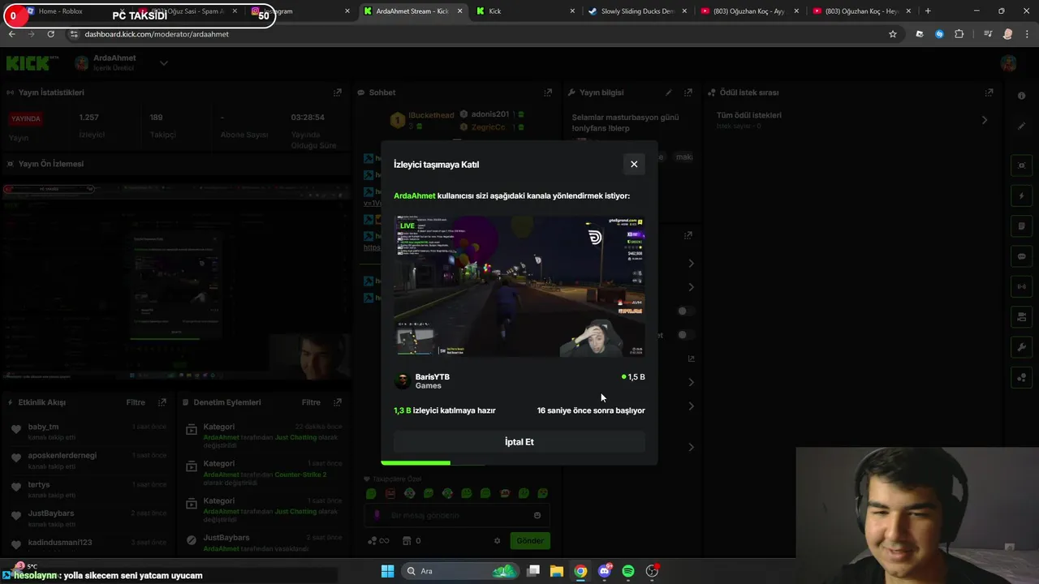Pop out the Yayın İstatistikleri panel
1039x584 pixels.
click(x=338, y=92)
